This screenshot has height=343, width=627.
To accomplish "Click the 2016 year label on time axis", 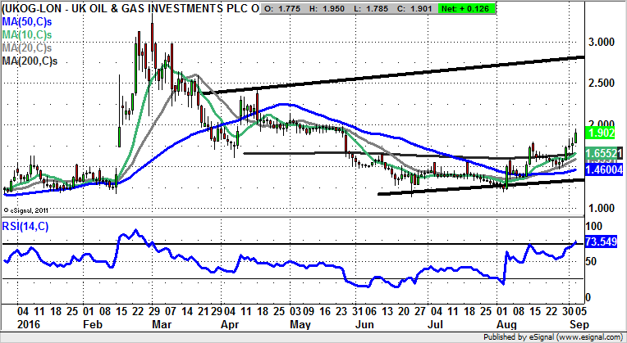I will pyautogui.click(x=16, y=324).
